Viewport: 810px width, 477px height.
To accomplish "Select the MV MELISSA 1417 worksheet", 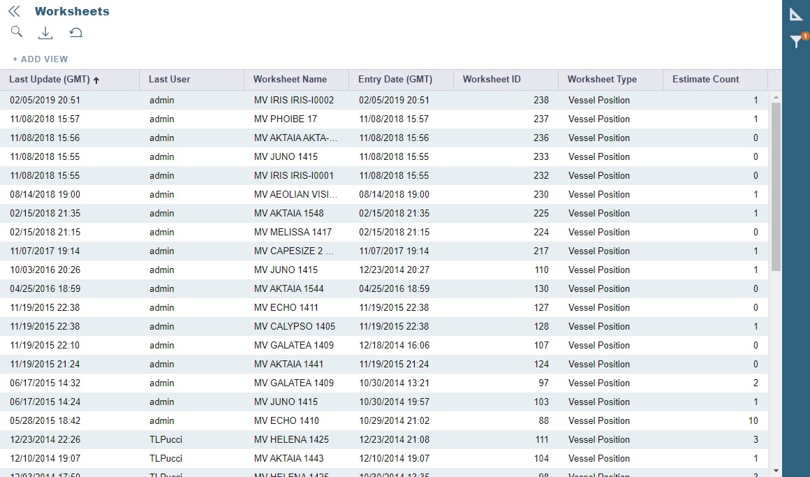I will [293, 233].
